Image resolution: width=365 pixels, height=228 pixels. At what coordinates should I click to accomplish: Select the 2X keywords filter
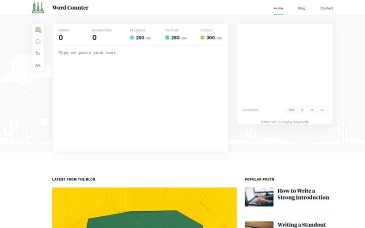[312, 110]
